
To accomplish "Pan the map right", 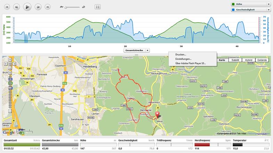I will [x=14, y=64].
